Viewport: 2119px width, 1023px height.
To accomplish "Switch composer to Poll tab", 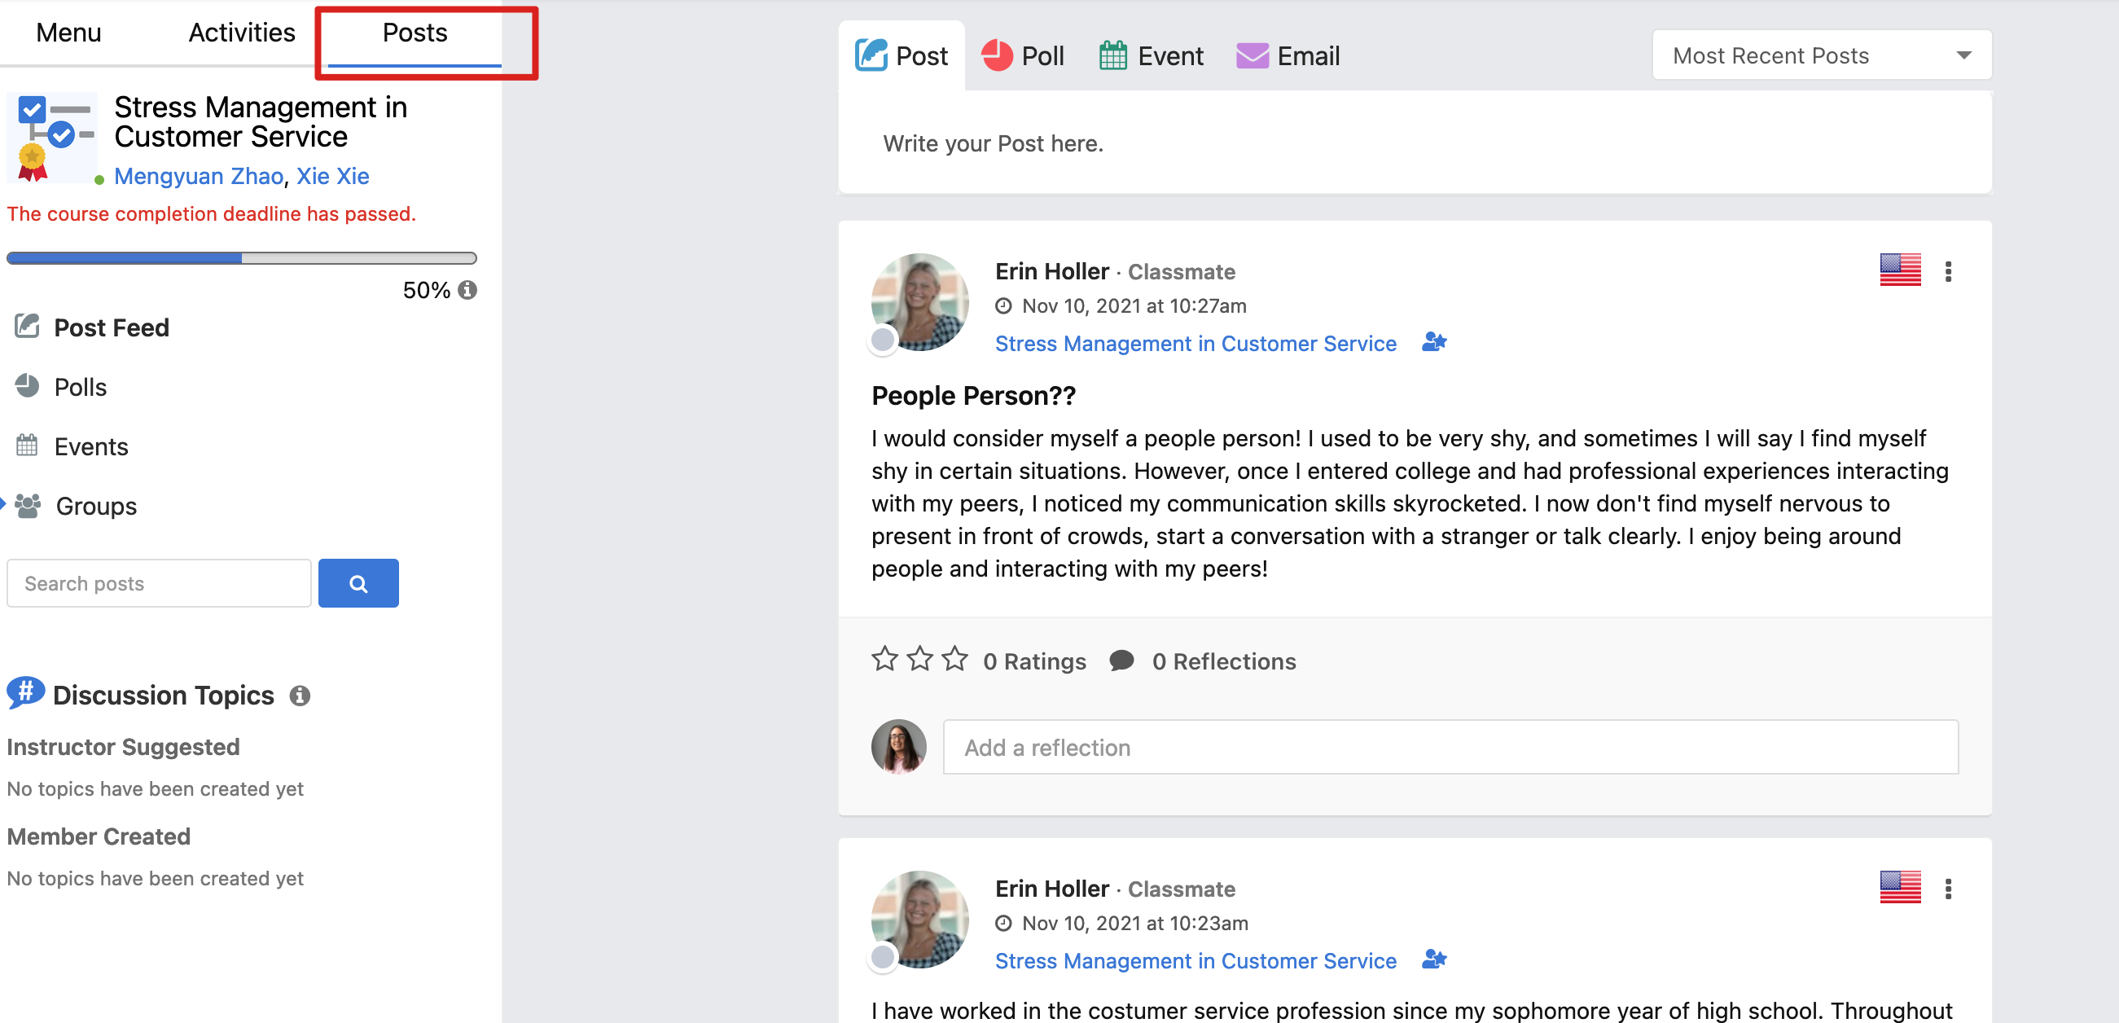I will 1023,56.
